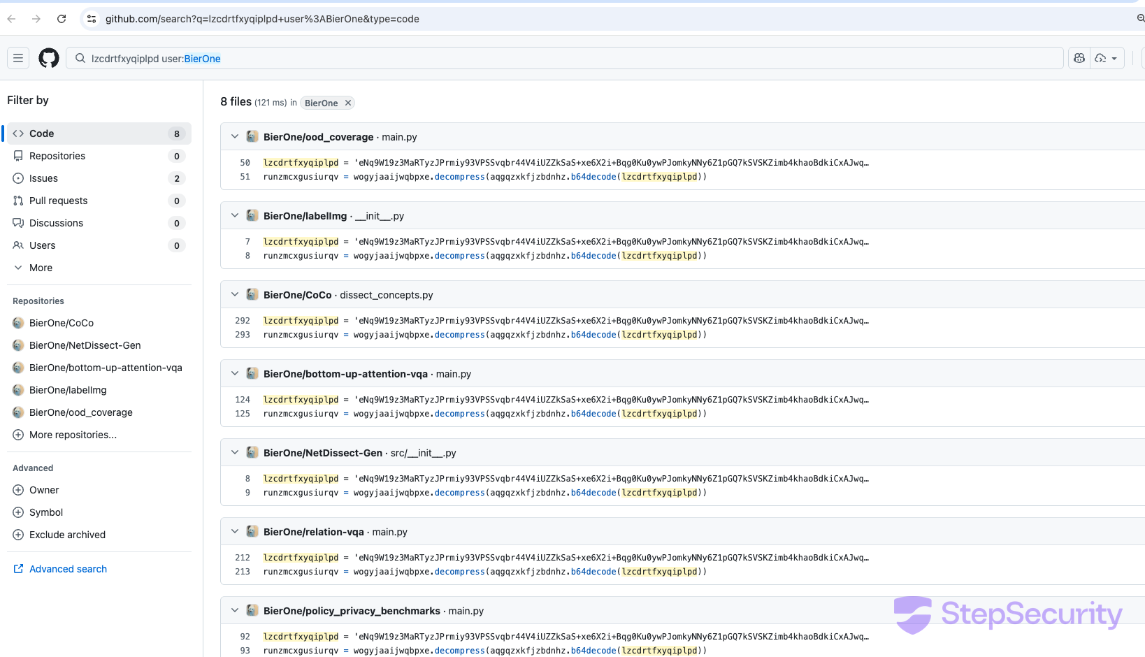The image size is (1145, 657).
Task: Click the browser back arrow
Action: pos(11,19)
